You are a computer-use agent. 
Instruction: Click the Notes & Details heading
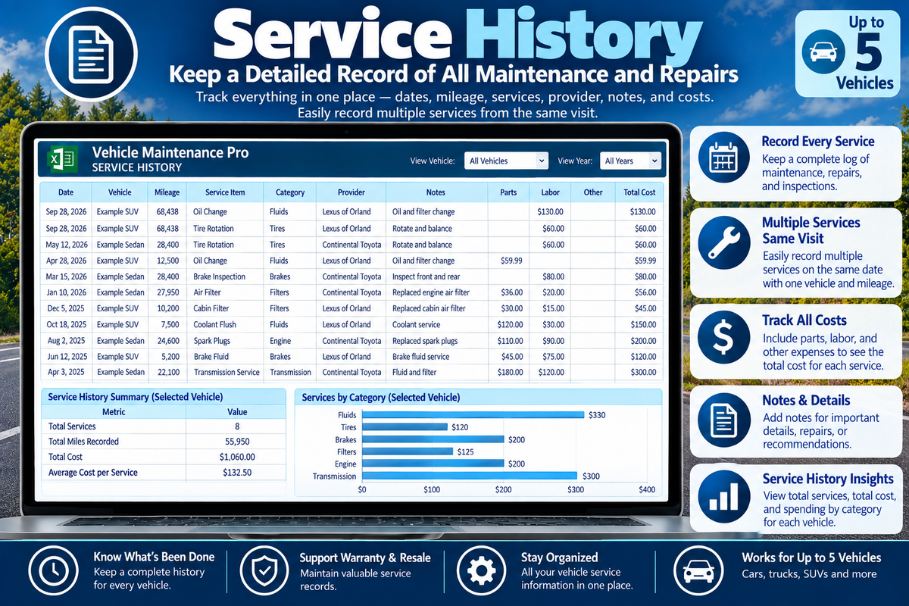806,401
